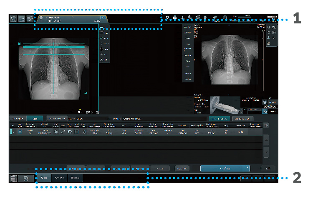Click the square icon in scan table row
Image resolution: width=313 pixels, height=199 pixels.
tap(77, 132)
